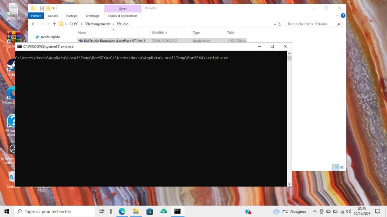Click cmd scrollbar down arrow

click(289, 184)
